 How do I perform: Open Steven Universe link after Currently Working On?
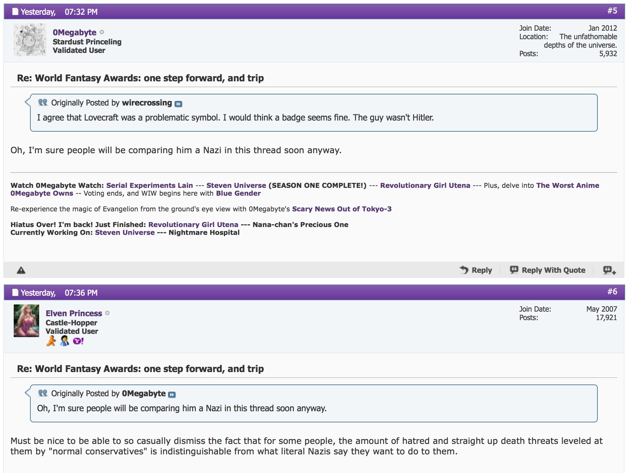pyautogui.click(x=125, y=232)
